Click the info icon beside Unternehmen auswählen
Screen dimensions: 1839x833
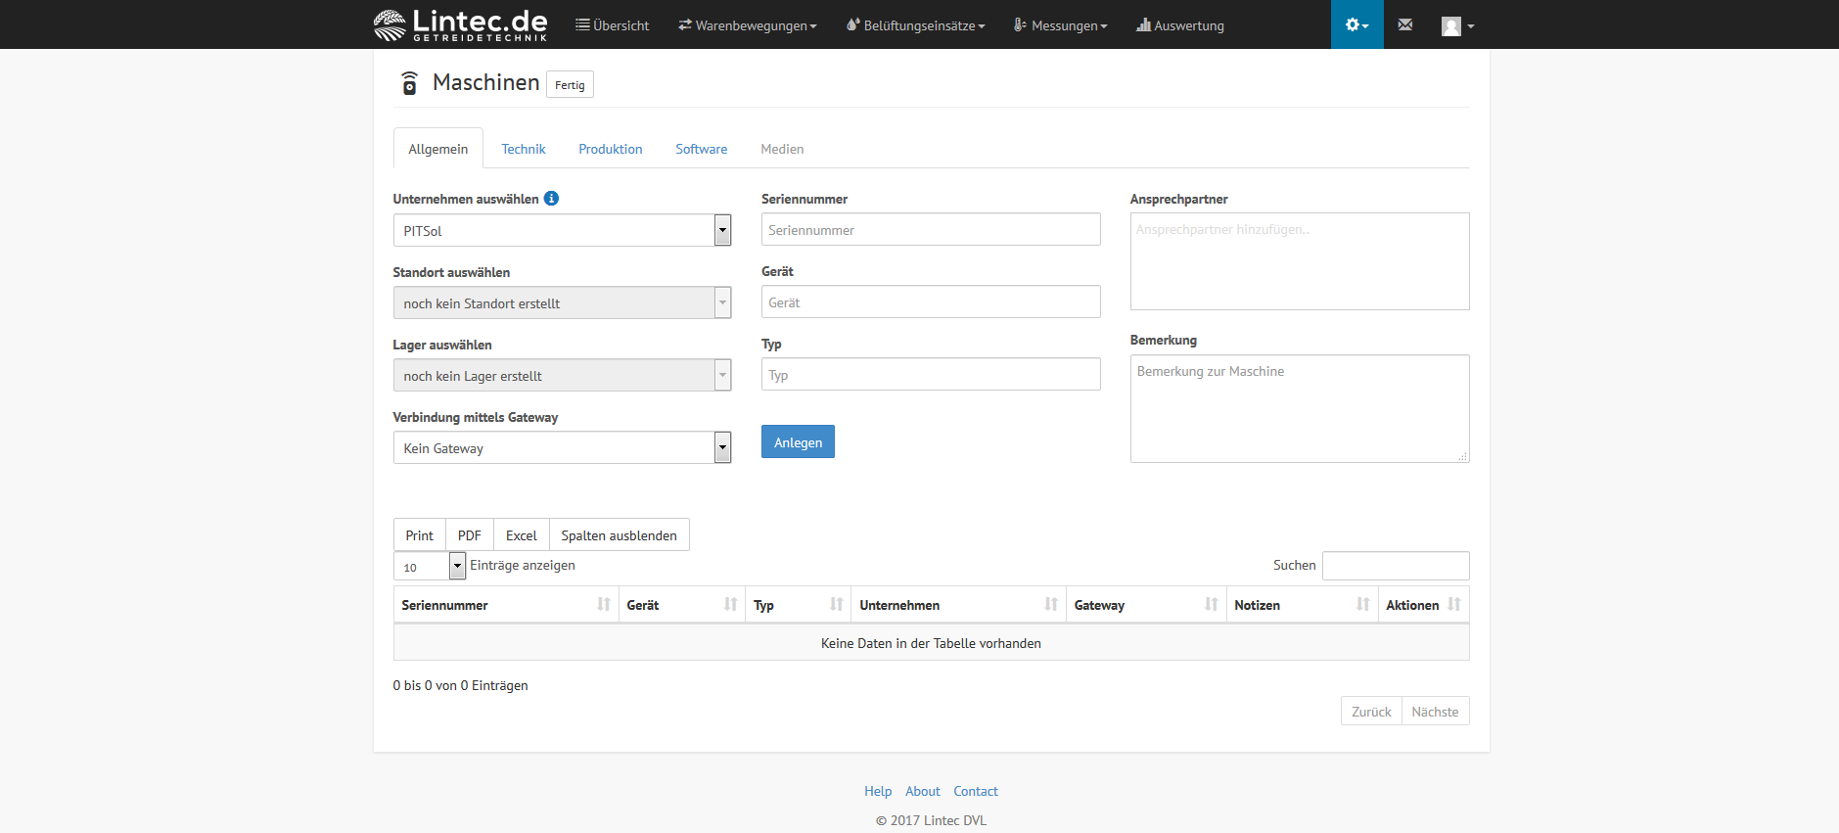(x=551, y=199)
